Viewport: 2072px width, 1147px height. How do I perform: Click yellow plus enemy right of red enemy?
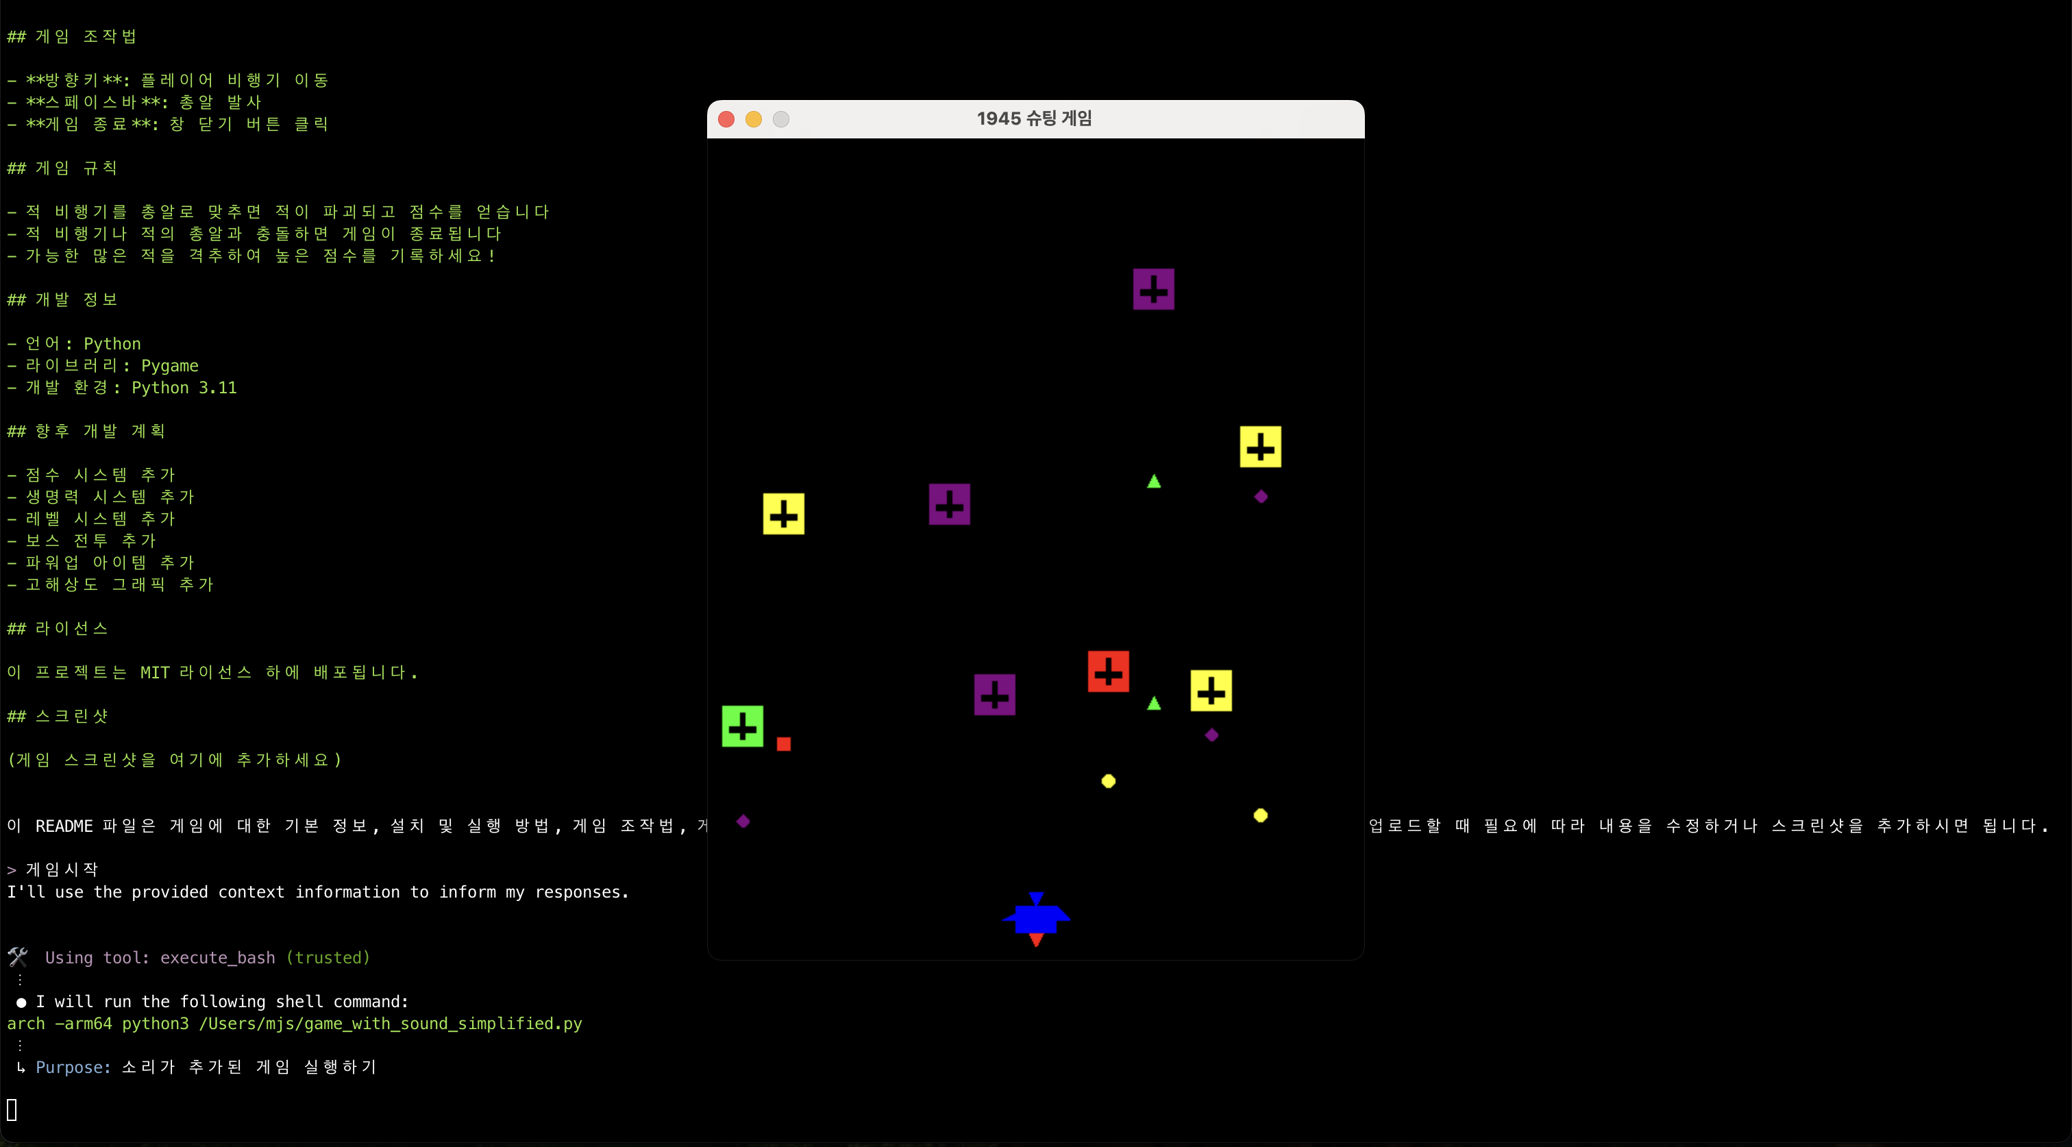pyautogui.click(x=1211, y=691)
